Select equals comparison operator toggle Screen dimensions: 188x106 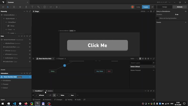click(54, 95)
